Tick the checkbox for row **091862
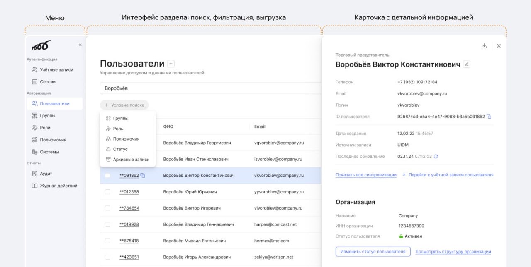The image size is (531, 267). click(107, 176)
